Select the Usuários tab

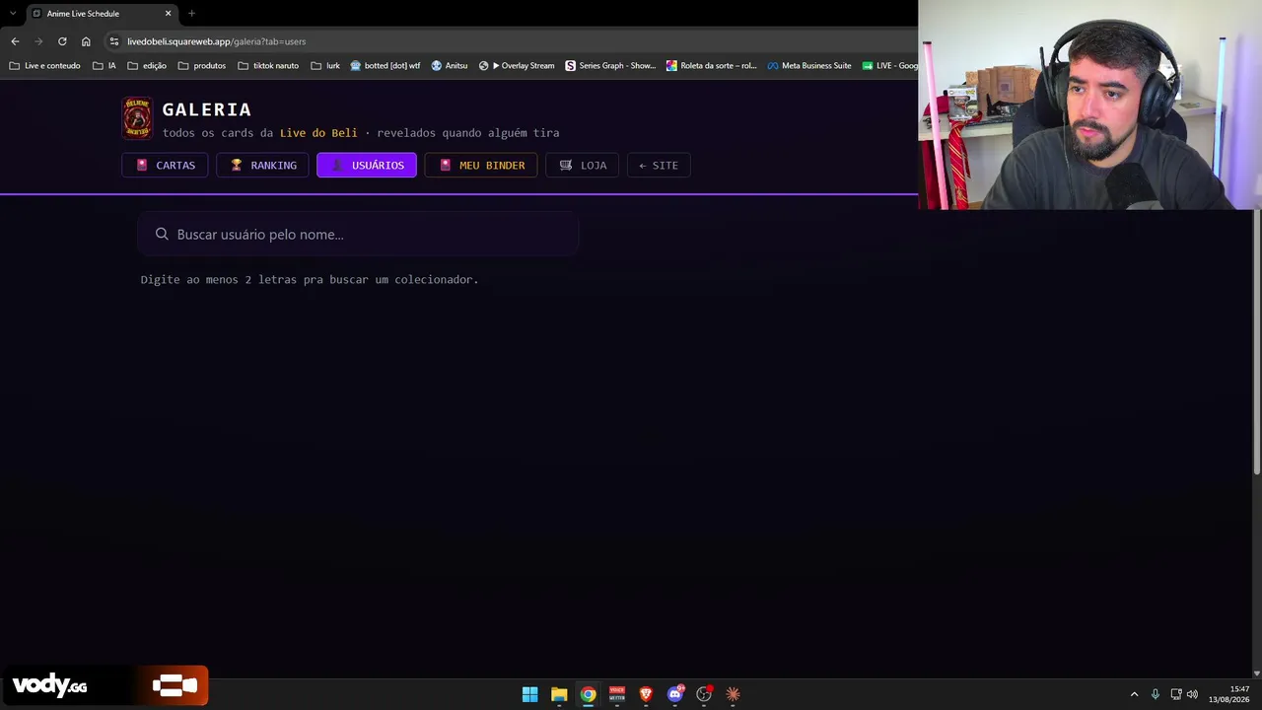point(367,165)
